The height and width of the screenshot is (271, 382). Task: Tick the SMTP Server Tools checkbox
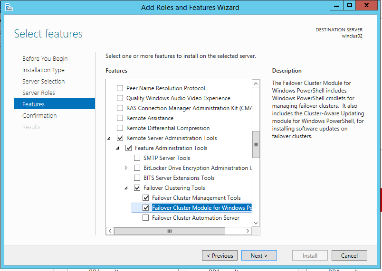[137, 158]
